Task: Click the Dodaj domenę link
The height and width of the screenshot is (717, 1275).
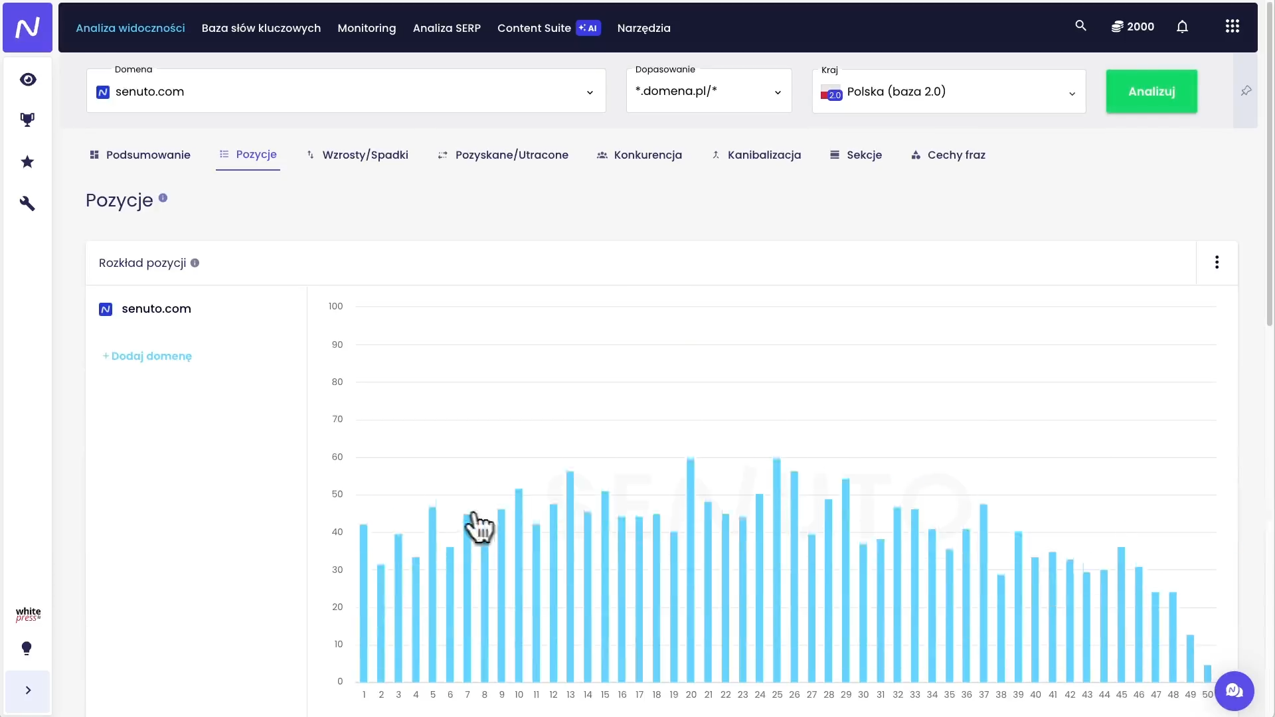Action: (x=147, y=357)
